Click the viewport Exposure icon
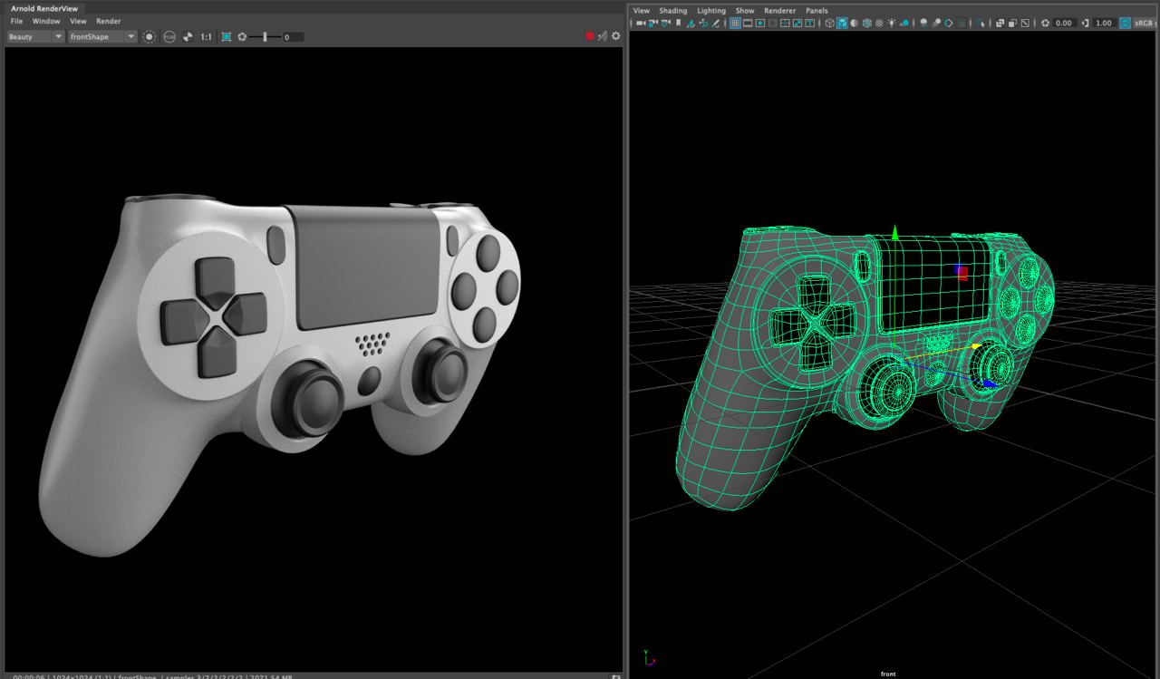 coord(1045,23)
